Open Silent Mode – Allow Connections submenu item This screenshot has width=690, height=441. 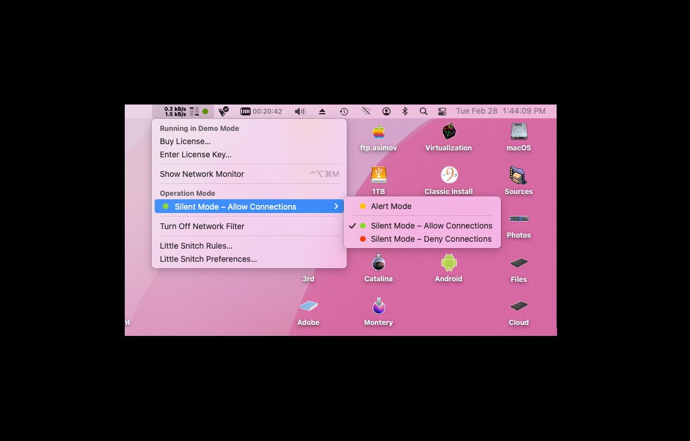[249, 207]
